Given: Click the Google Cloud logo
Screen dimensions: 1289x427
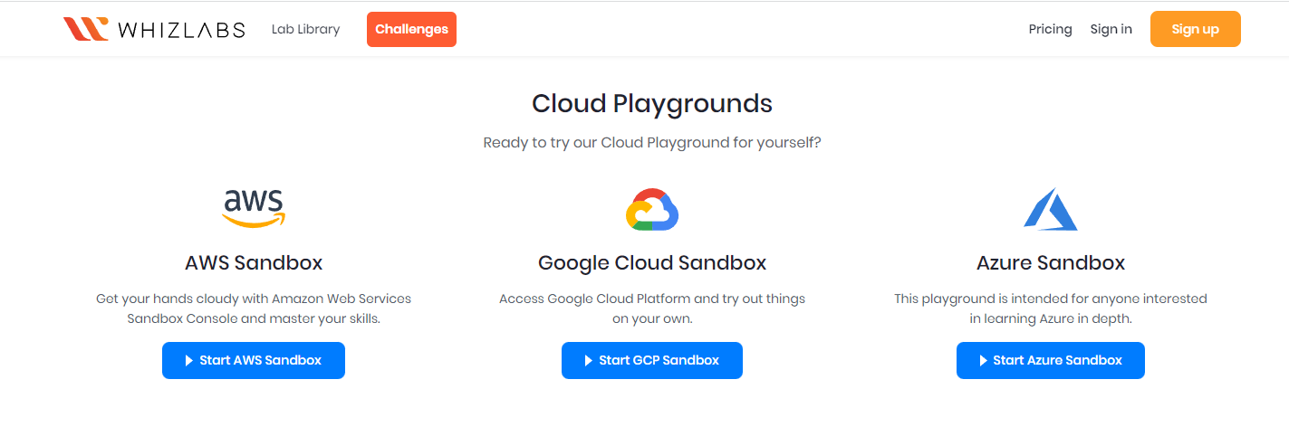Looking at the screenshot, I should 652,209.
